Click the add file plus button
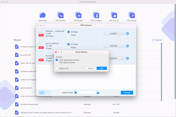 42,93
